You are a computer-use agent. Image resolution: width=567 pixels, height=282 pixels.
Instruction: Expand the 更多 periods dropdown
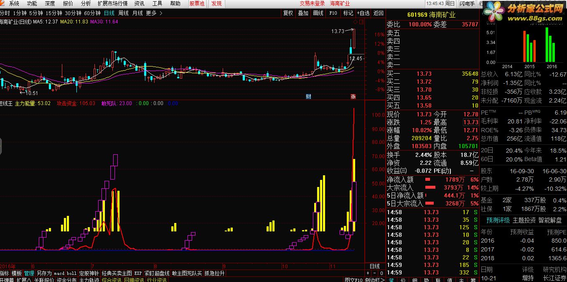point(154,13)
